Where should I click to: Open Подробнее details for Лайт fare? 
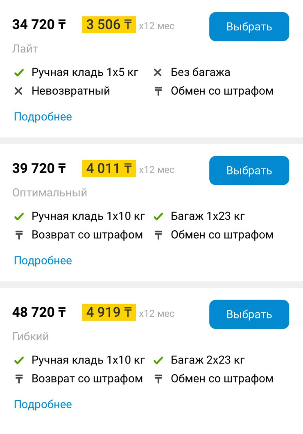tap(43, 117)
